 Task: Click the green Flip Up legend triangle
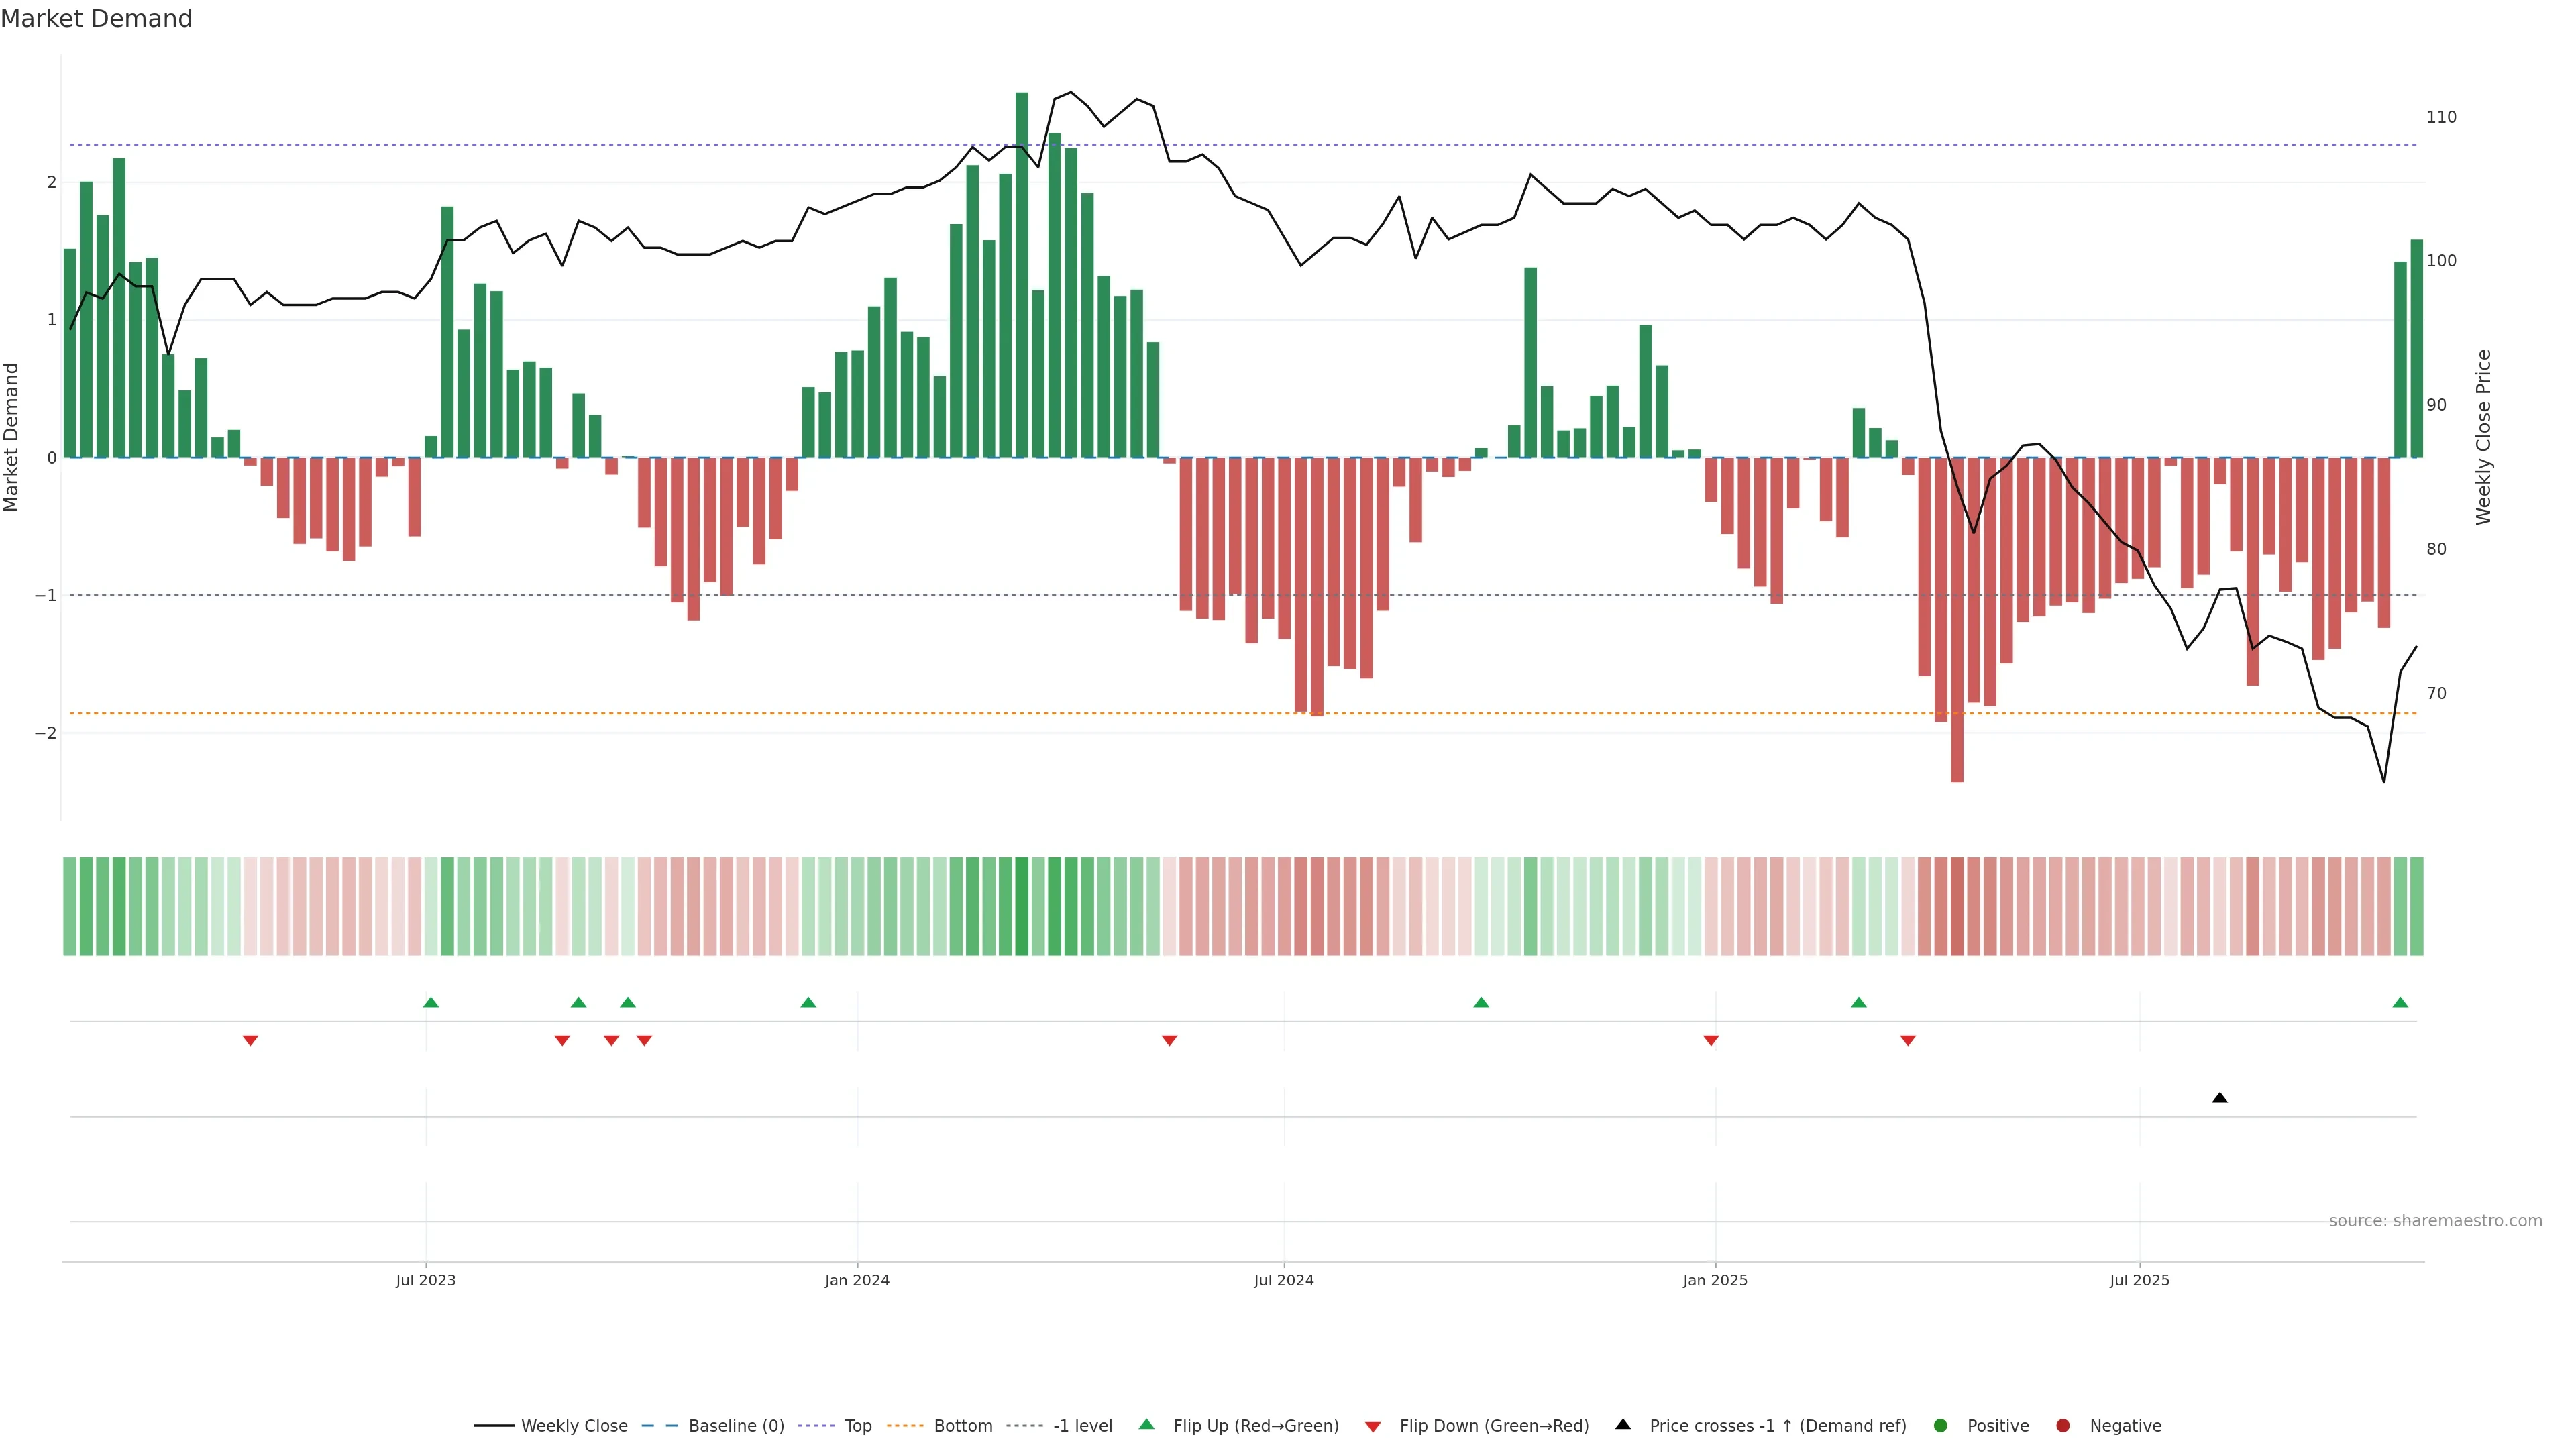pyautogui.click(x=1147, y=1425)
